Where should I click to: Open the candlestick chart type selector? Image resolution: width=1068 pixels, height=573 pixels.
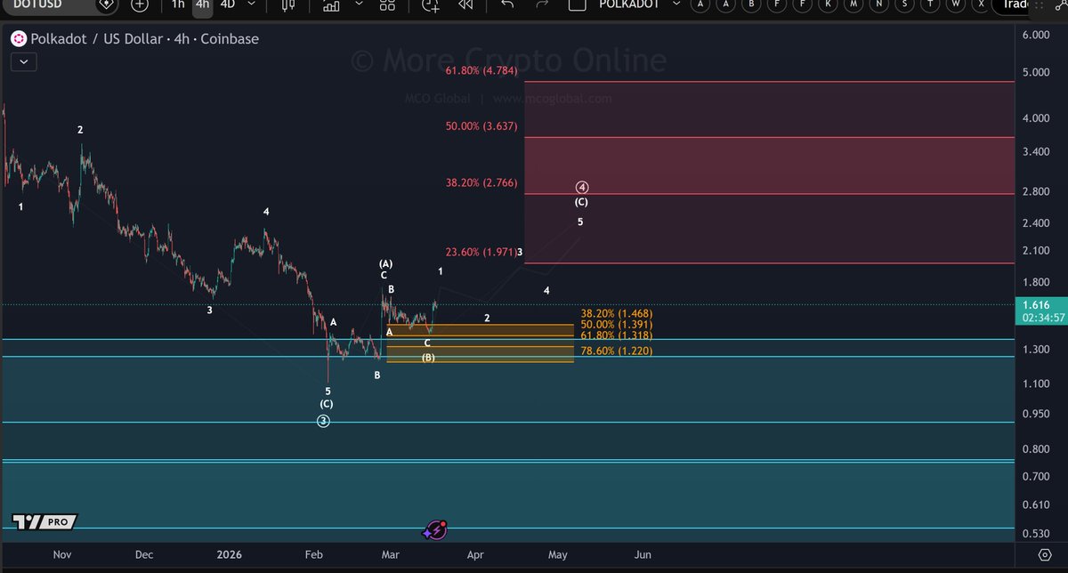(287, 4)
